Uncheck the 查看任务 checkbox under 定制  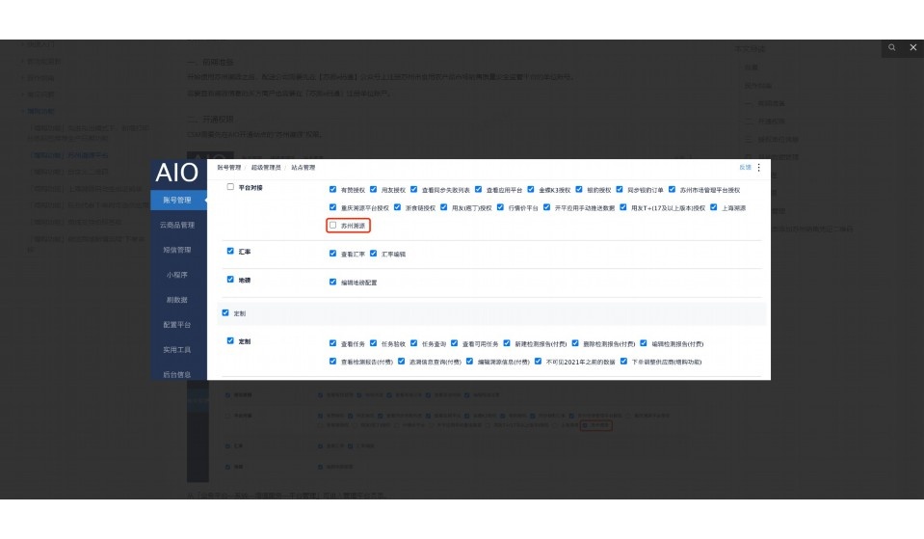coord(333,344)
